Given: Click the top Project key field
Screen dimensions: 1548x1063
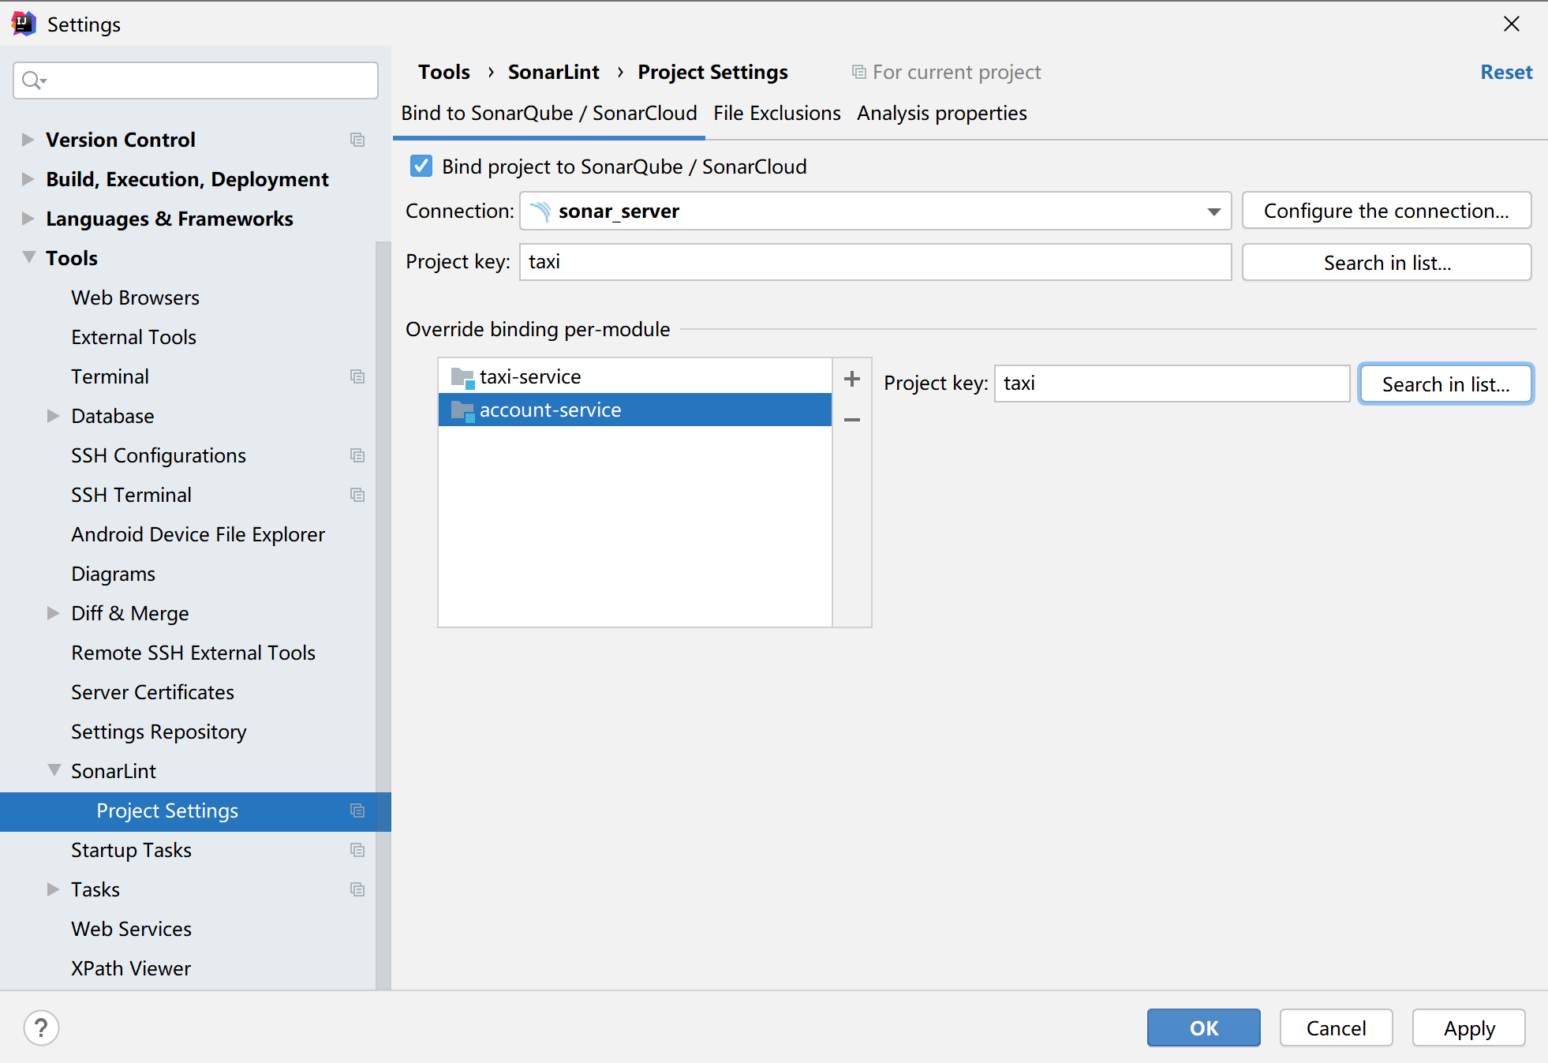Looking at the screenshot, I should pyautogui.click(x=874, y=262).
